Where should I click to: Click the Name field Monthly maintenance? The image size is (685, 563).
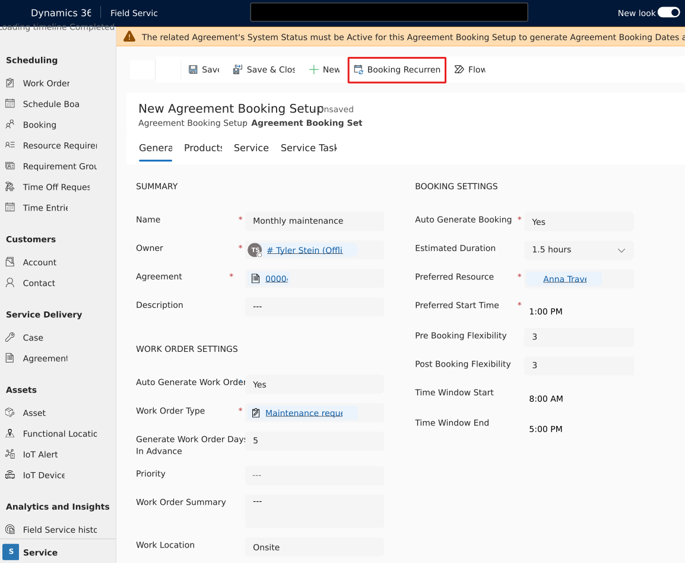click(x=315, y=221)
